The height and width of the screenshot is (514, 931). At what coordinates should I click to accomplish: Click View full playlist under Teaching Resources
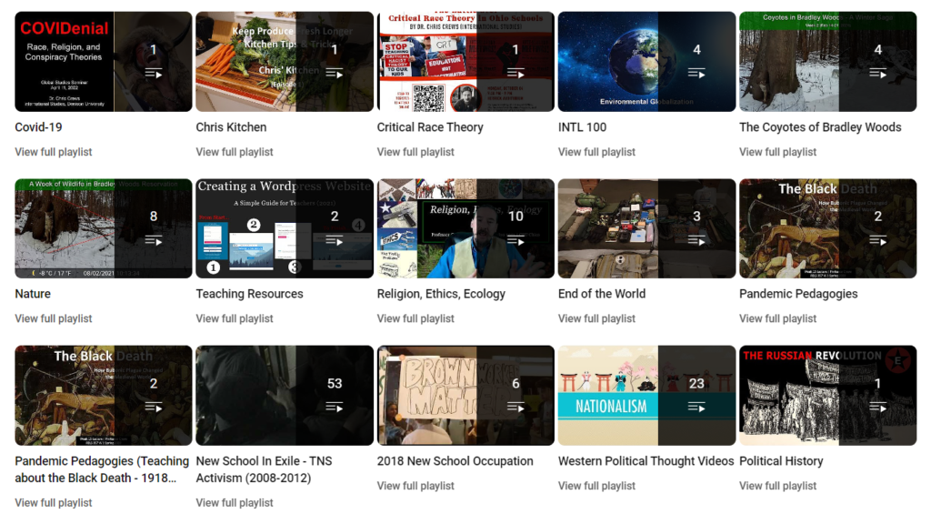[235, 318]
